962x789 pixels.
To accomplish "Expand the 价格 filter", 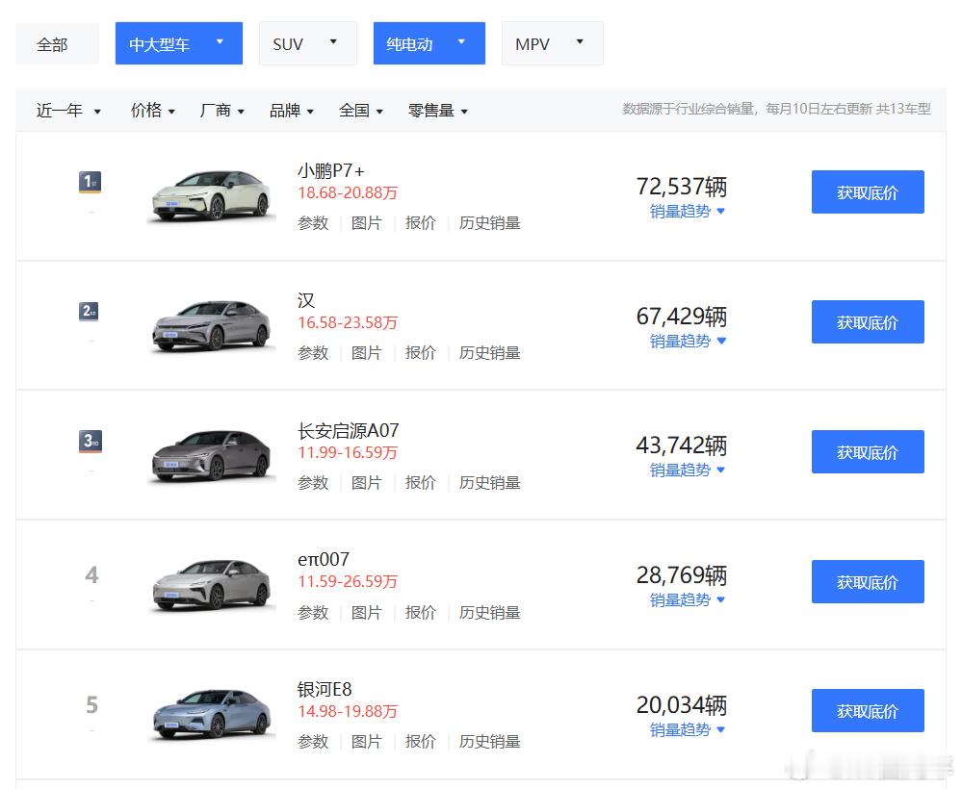I will point(153,111).
